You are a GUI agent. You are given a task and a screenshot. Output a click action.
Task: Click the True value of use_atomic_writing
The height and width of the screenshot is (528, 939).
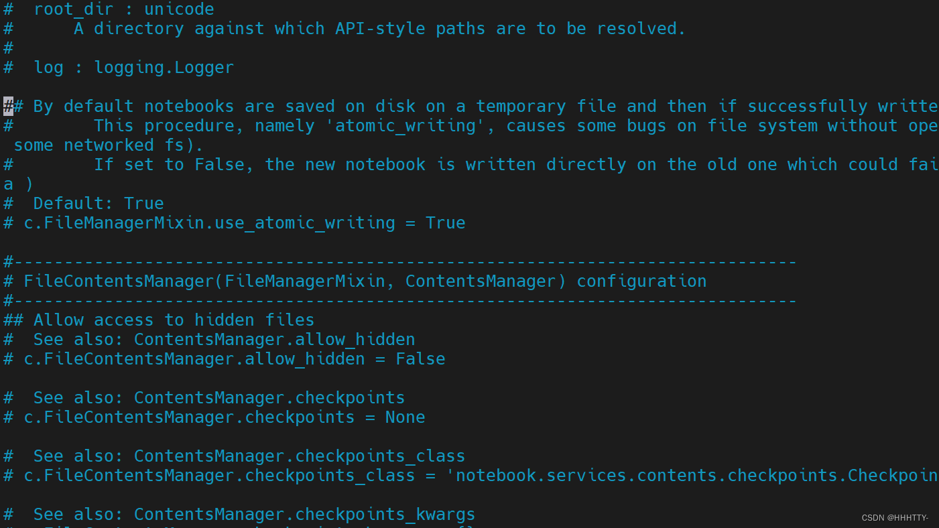445,223
